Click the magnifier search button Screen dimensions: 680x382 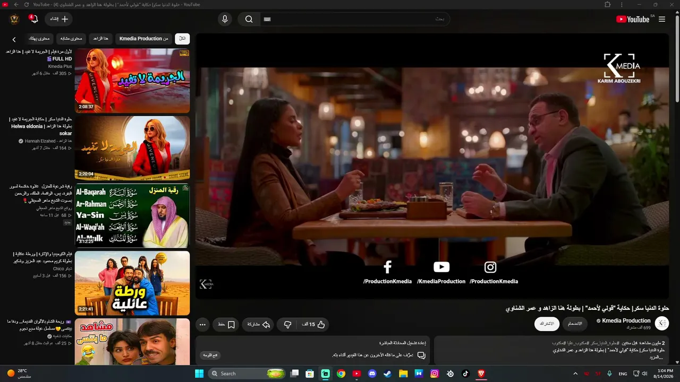tap(249, 19)
